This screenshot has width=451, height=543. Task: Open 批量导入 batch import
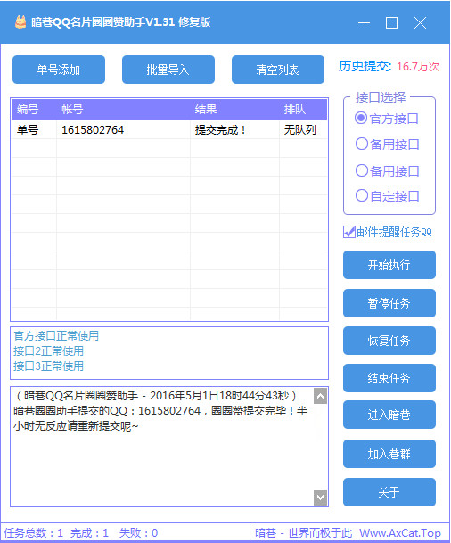[168, 70]
